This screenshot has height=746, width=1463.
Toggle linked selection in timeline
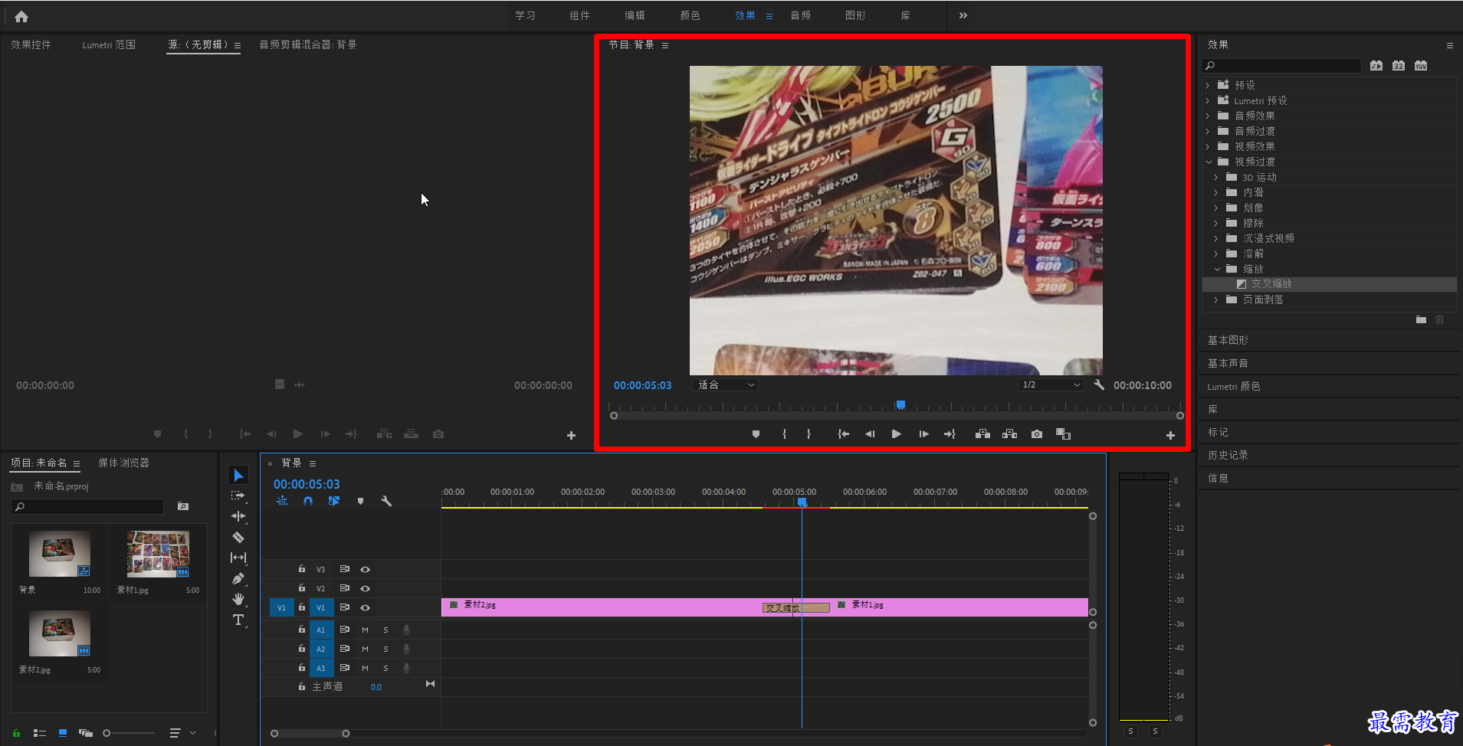pos(334,501)
